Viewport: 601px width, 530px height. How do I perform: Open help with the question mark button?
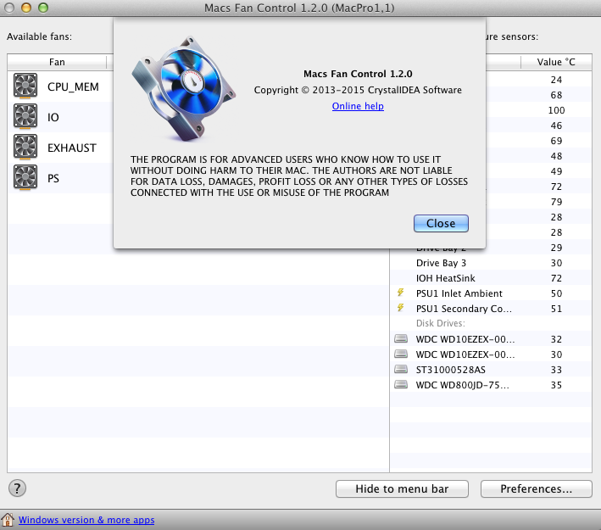point(17,488)
